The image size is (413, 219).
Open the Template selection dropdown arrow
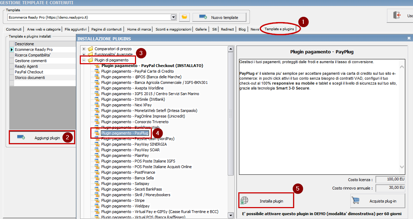click(x=173, y=17)
